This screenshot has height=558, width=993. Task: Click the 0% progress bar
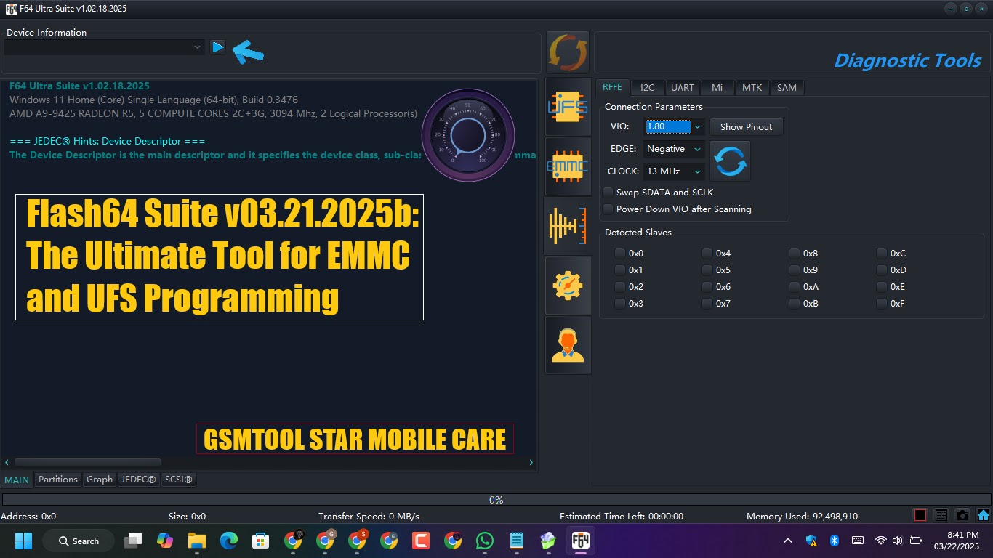click(x=496, y=500)
